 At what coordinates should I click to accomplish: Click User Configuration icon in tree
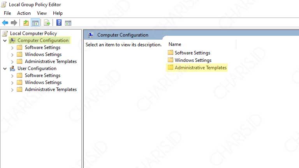pos(12,68)
